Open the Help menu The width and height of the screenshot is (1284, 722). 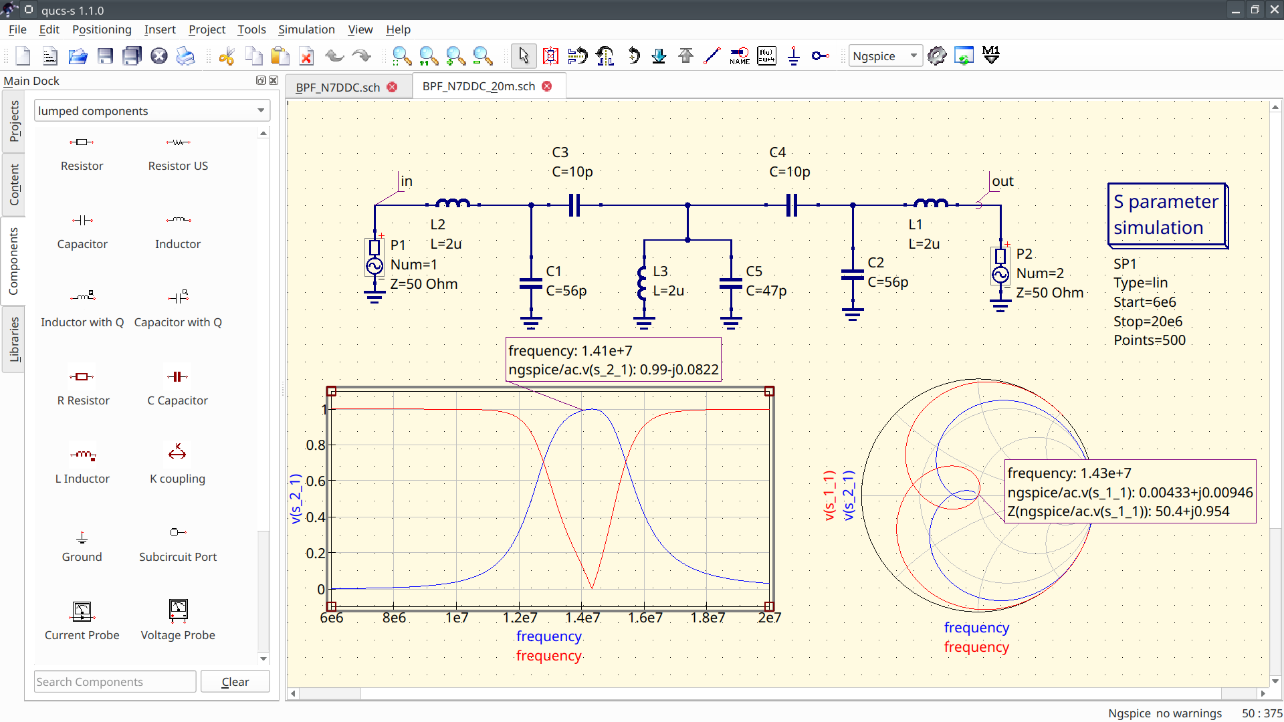coord(398,29)
